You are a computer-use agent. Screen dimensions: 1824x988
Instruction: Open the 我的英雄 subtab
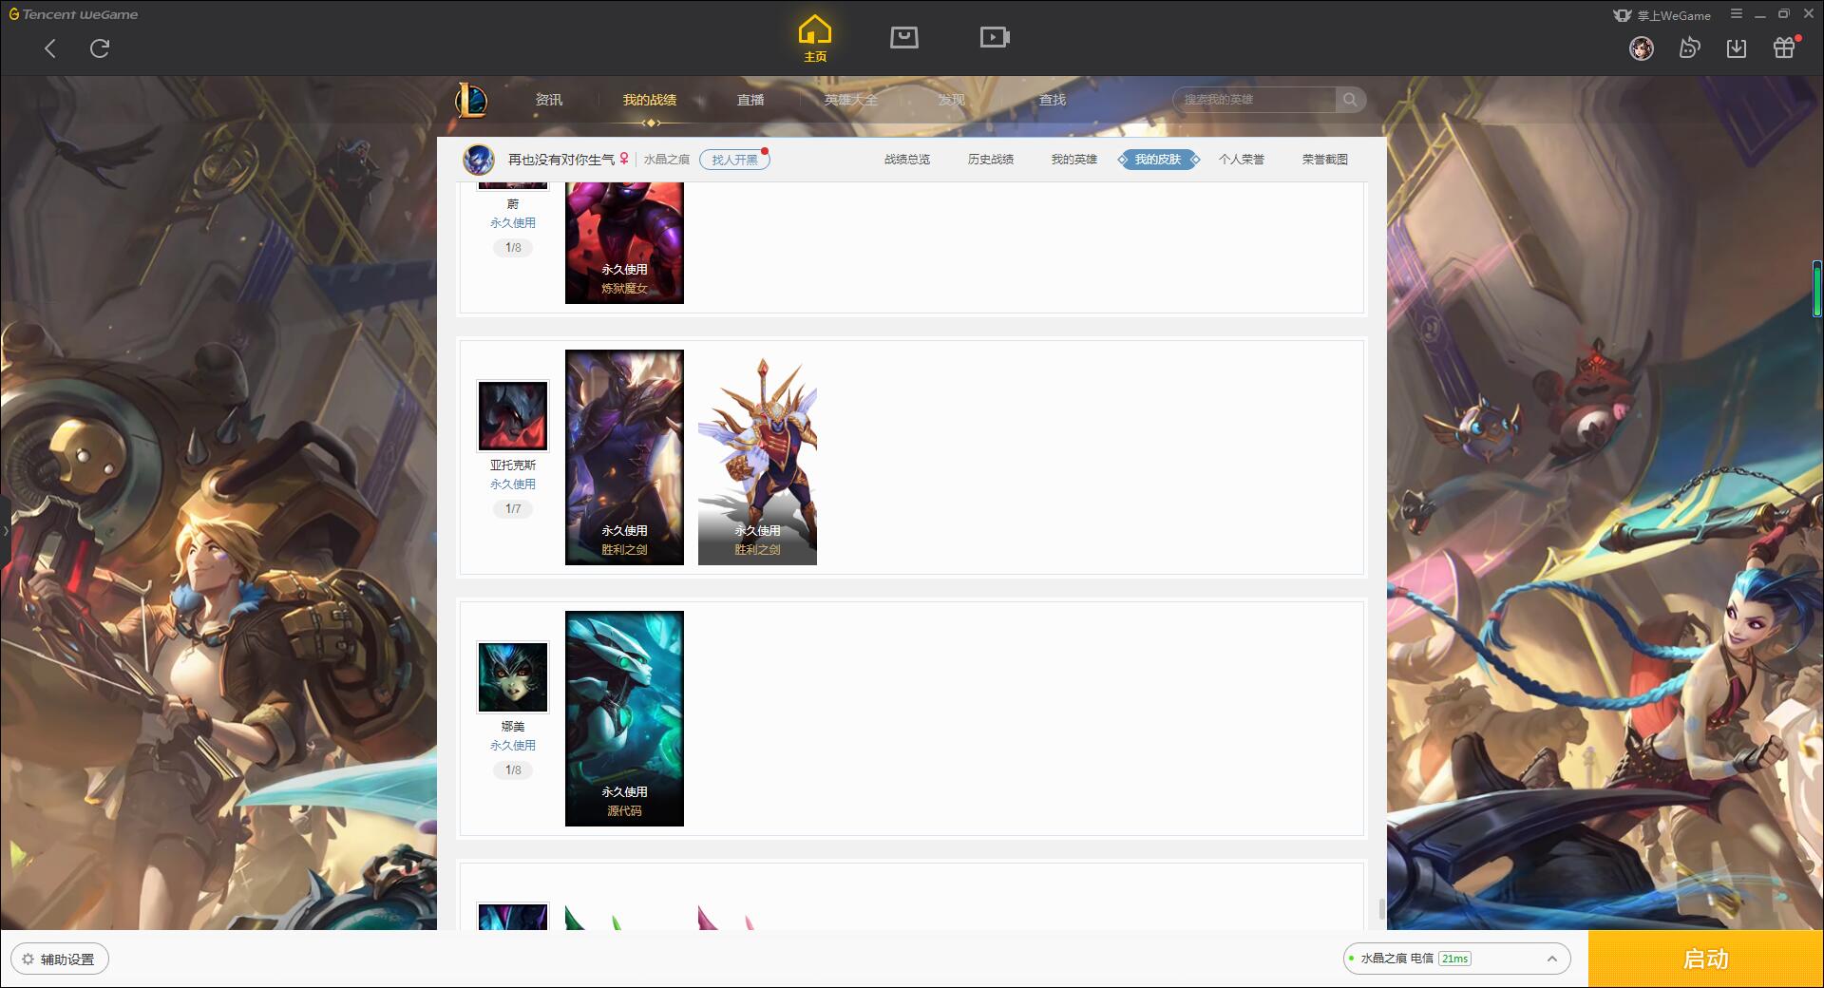click(1074, 160)
